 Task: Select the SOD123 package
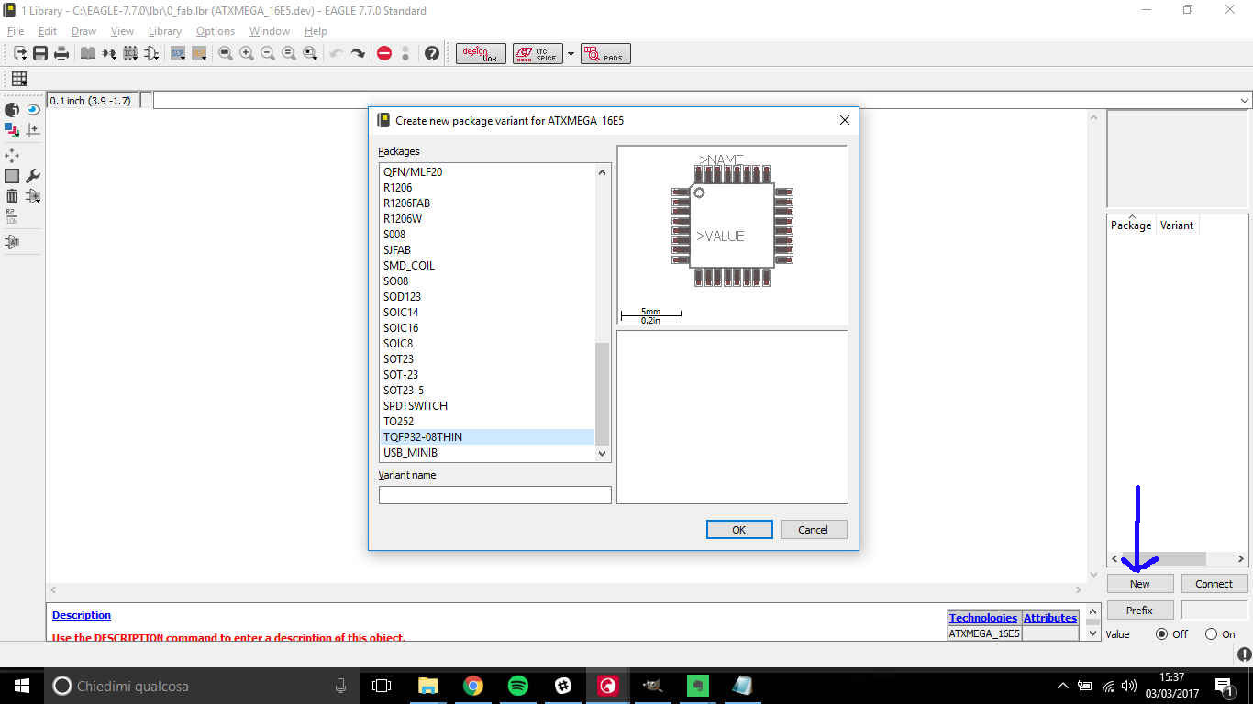click(487, 297)
